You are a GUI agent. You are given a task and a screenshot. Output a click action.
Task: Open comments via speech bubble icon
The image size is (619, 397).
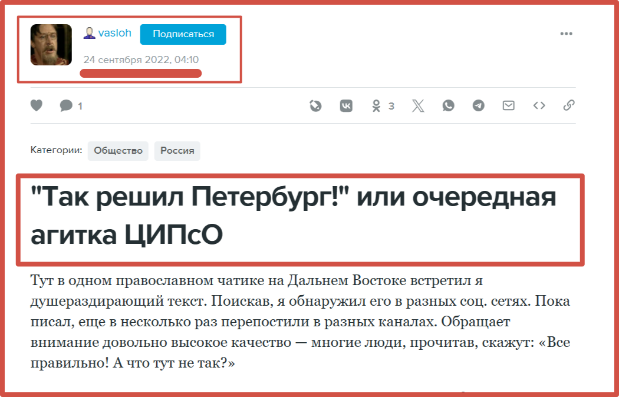[66, 106]
